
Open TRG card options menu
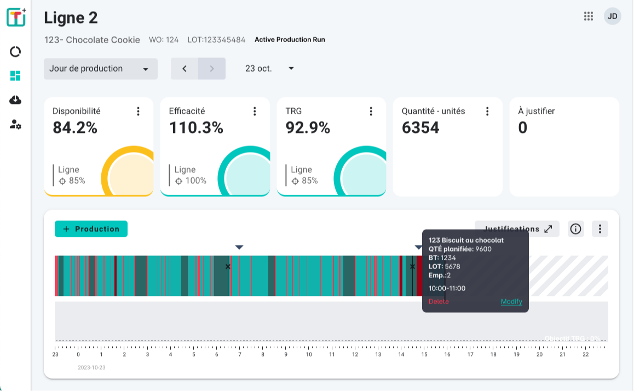click(x=371, y=112)
